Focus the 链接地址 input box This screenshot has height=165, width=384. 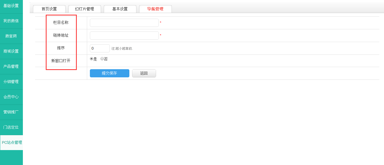click(x=124, y=36)
